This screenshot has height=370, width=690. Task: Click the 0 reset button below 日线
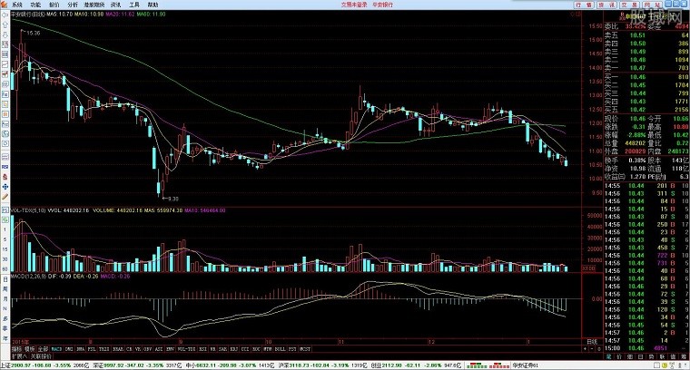point(599,349)
